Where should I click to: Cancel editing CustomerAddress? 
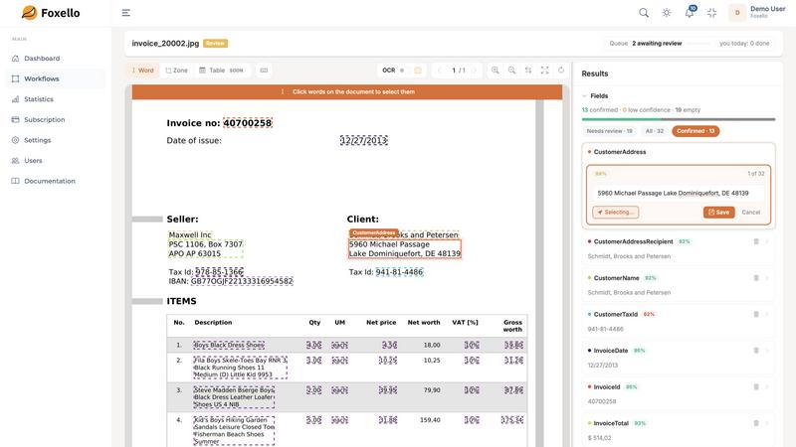[751, 213]
